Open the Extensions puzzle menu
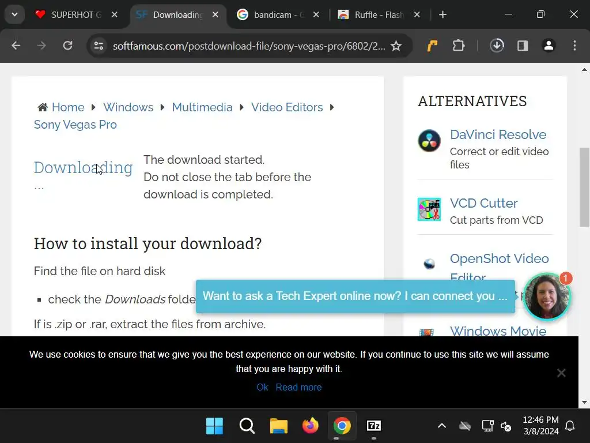The width and height of the screenshot is (590, 443). (458, 46)
